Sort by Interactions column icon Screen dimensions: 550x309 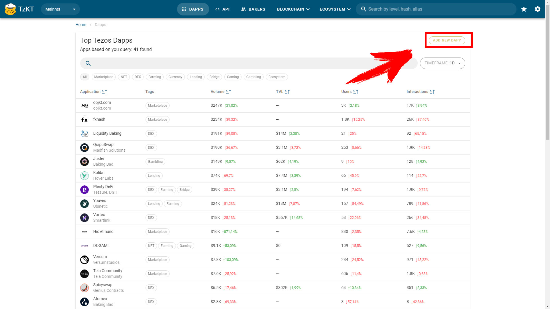click(432, 92)
